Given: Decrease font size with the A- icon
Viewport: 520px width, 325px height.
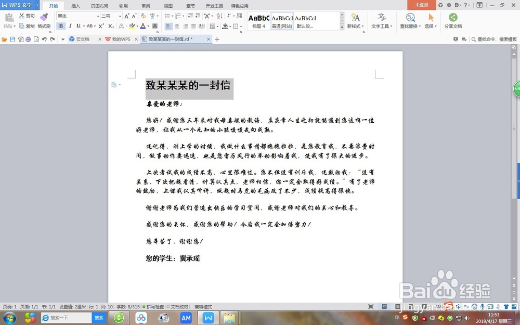Looking at the screenshot, I should (x=134, y=16).
